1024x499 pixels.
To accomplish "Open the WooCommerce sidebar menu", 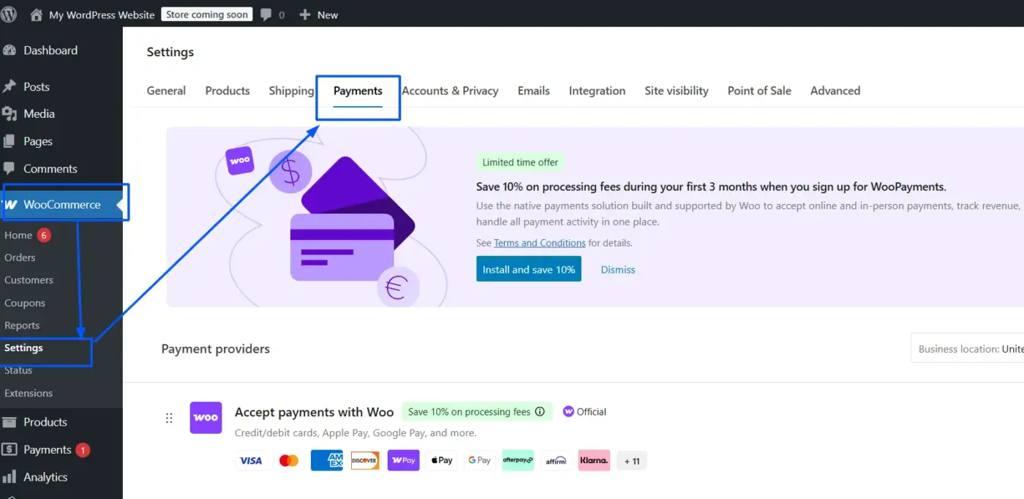I will click(x=61, y=204).
